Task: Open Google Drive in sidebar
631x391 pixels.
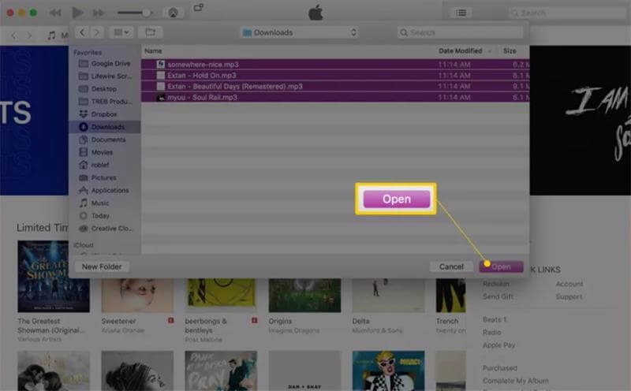Action: coord(105,64)
